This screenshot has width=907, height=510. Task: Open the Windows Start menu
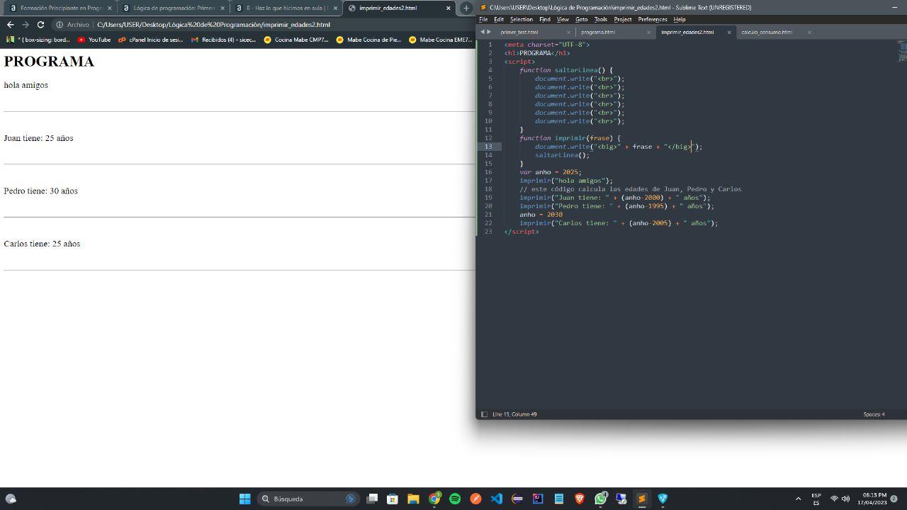coord(244,499)
